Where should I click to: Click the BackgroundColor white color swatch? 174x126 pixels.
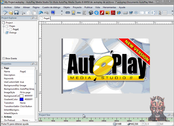pos(21,96)
